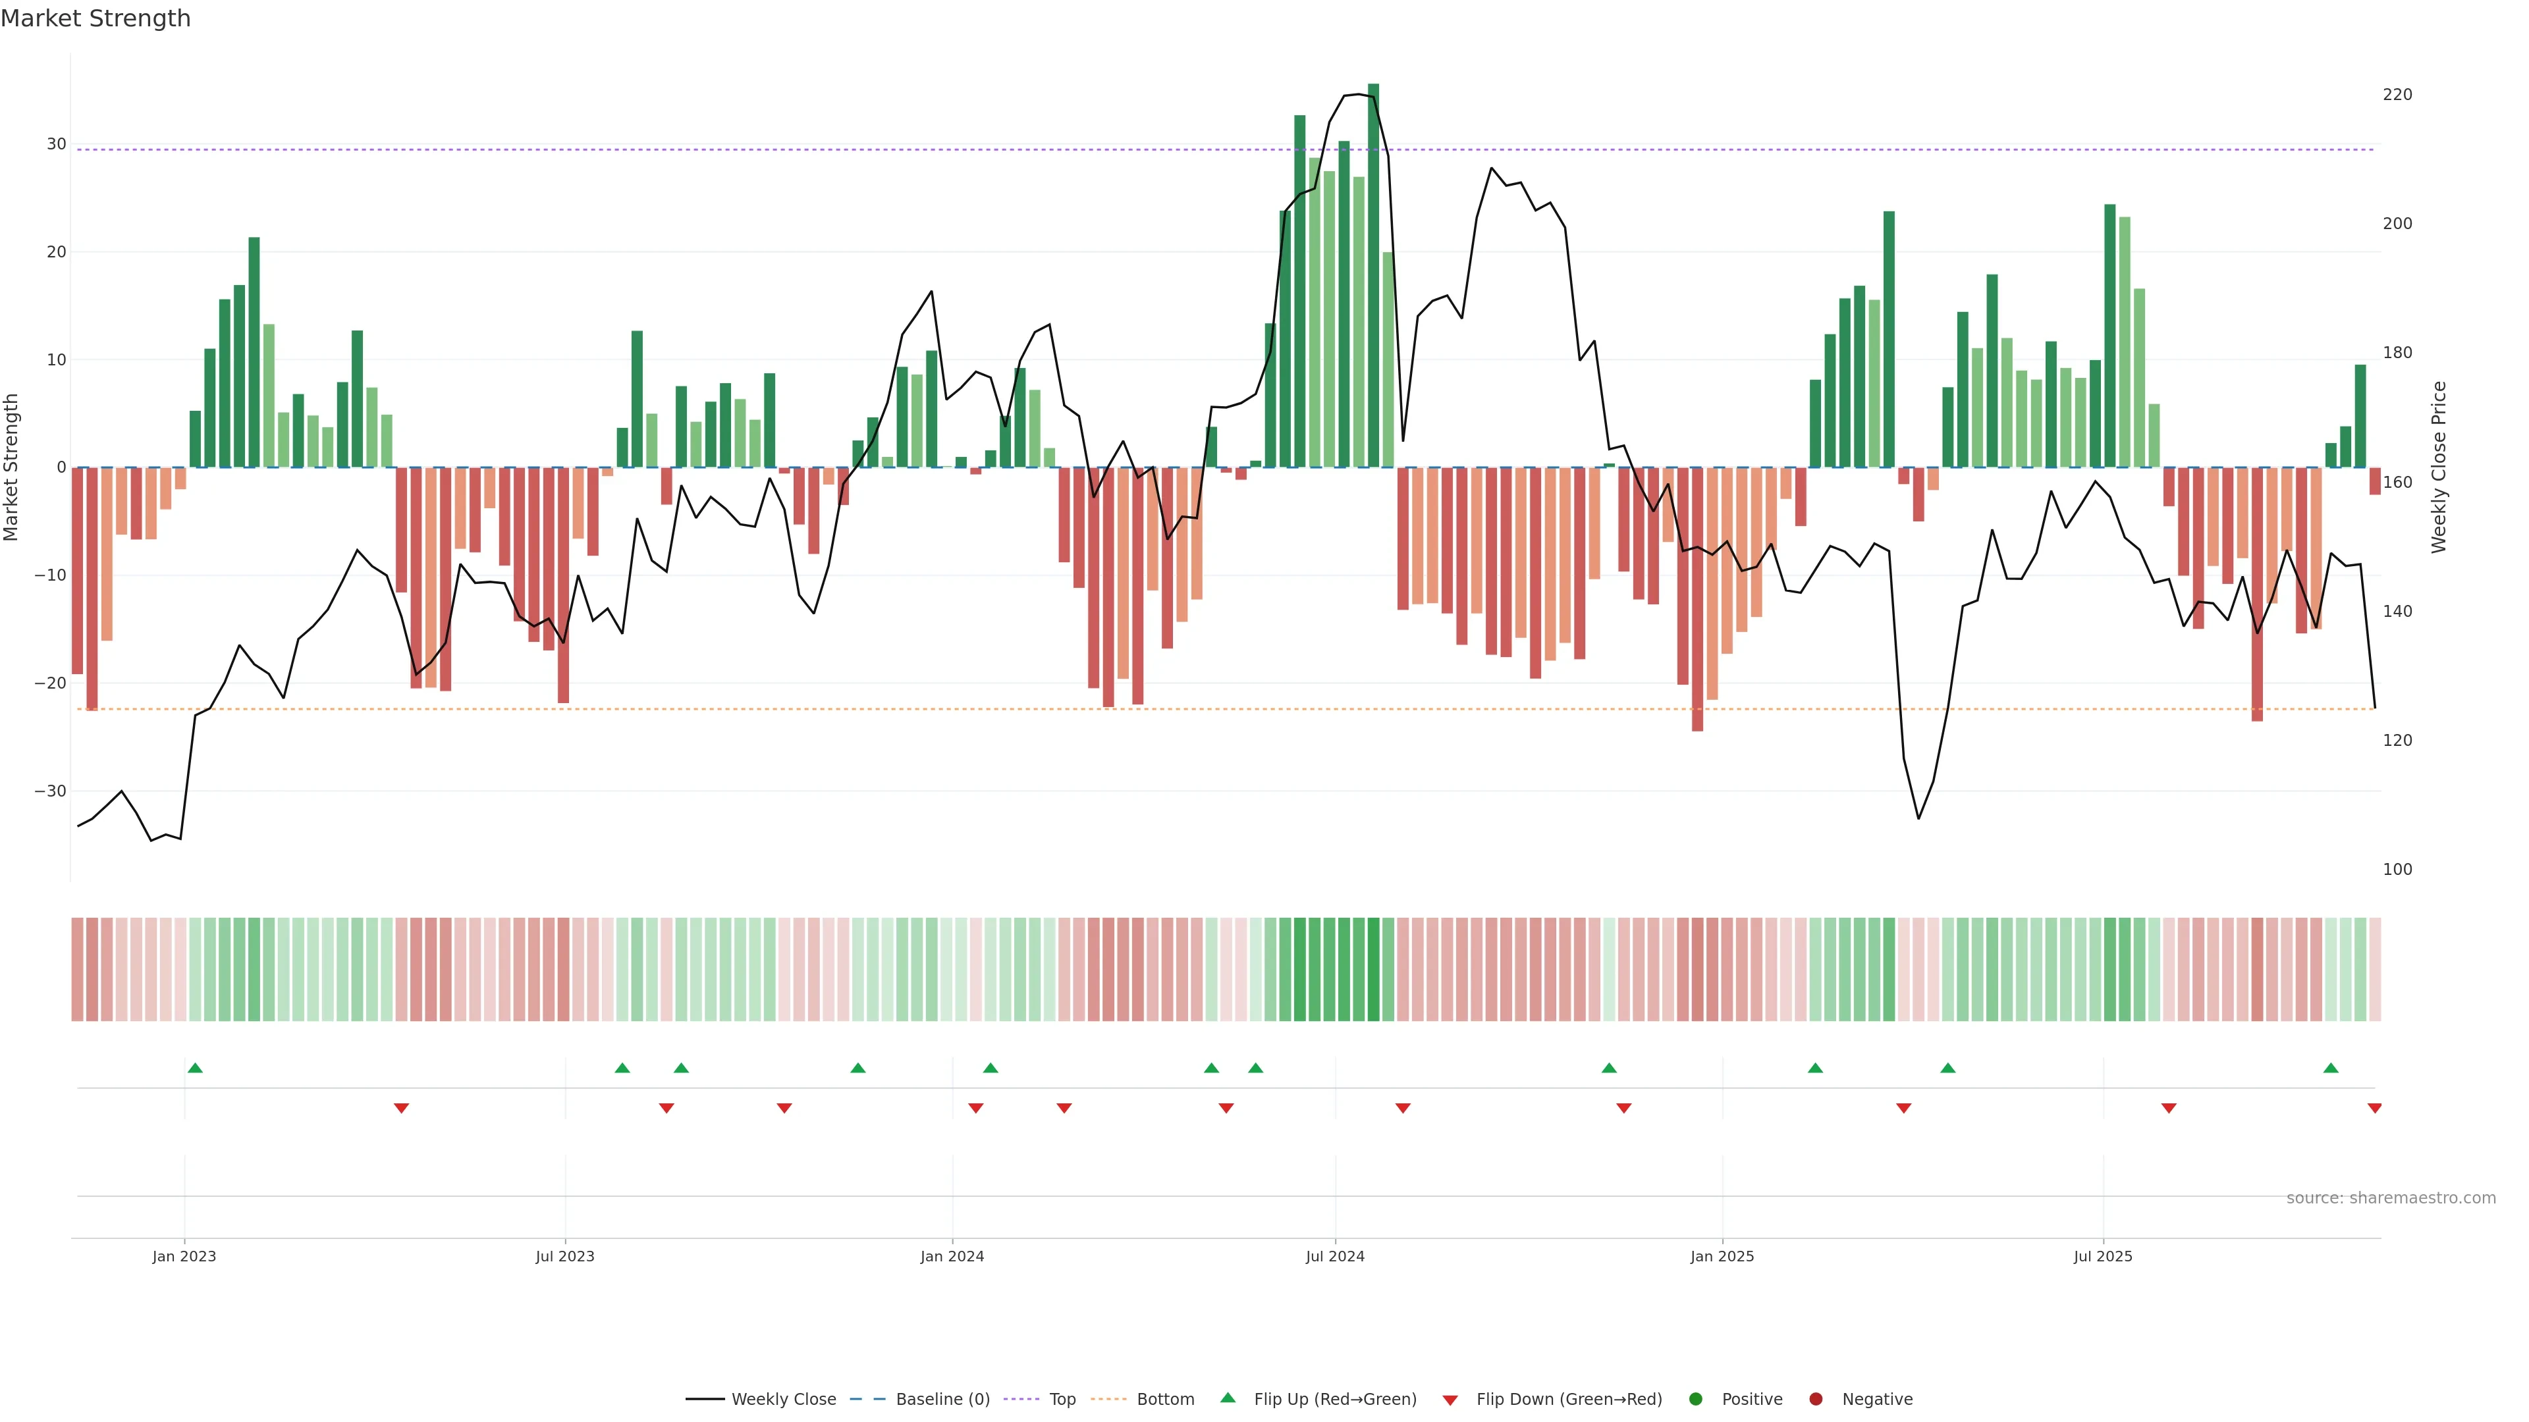
Task: Click the tallest dark green bar above 30
Action: [1373, 275]
